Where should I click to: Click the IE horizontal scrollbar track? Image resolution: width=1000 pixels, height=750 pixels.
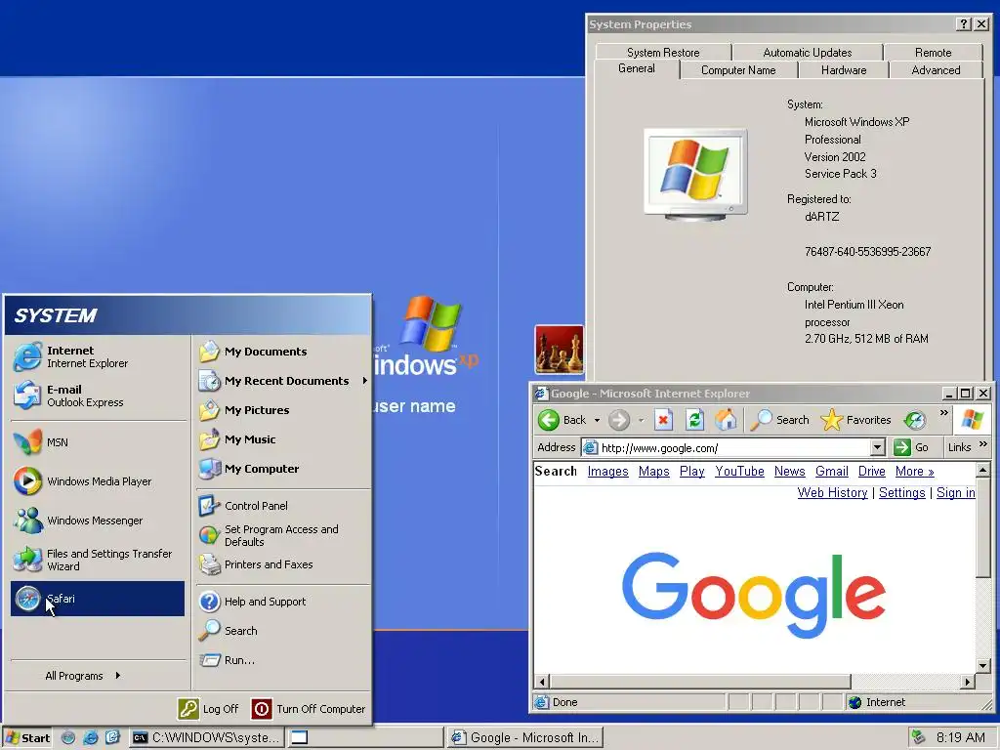905,682
